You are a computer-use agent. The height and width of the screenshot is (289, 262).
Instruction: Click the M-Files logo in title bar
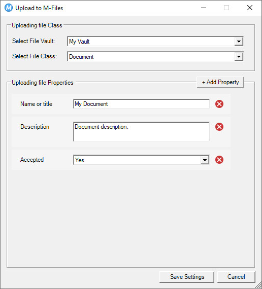[x=9, y=8]
